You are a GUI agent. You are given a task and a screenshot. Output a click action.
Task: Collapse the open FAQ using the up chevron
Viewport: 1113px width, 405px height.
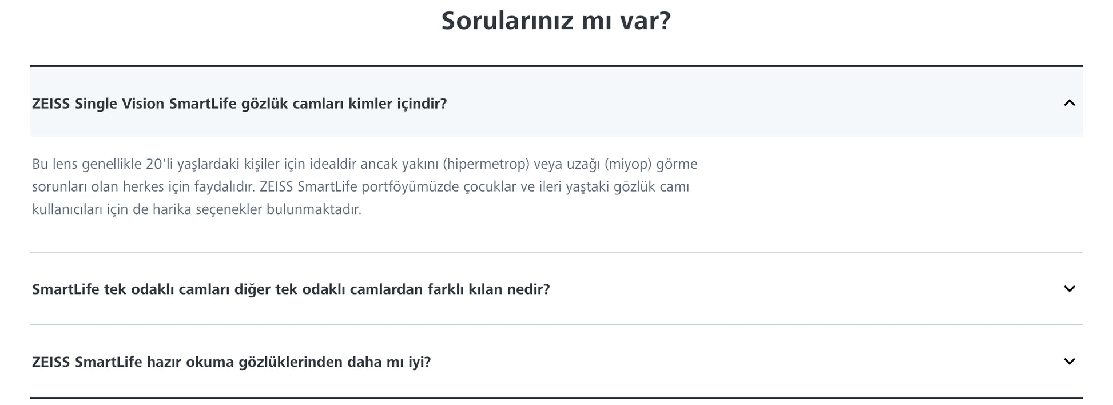pyautogui.click(x=1068, y=103)
